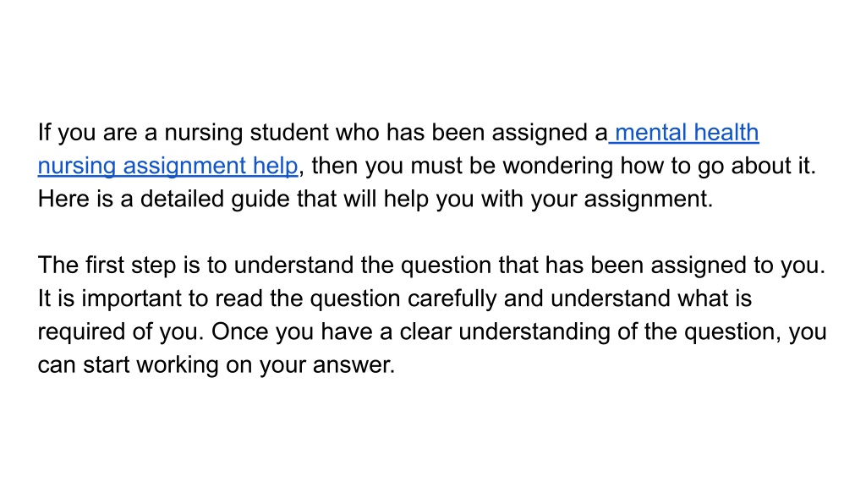Click the word 'answer.' at paragraph end
Screen dimensions: 866x487
pyautogui.click(x=354, y=365)
